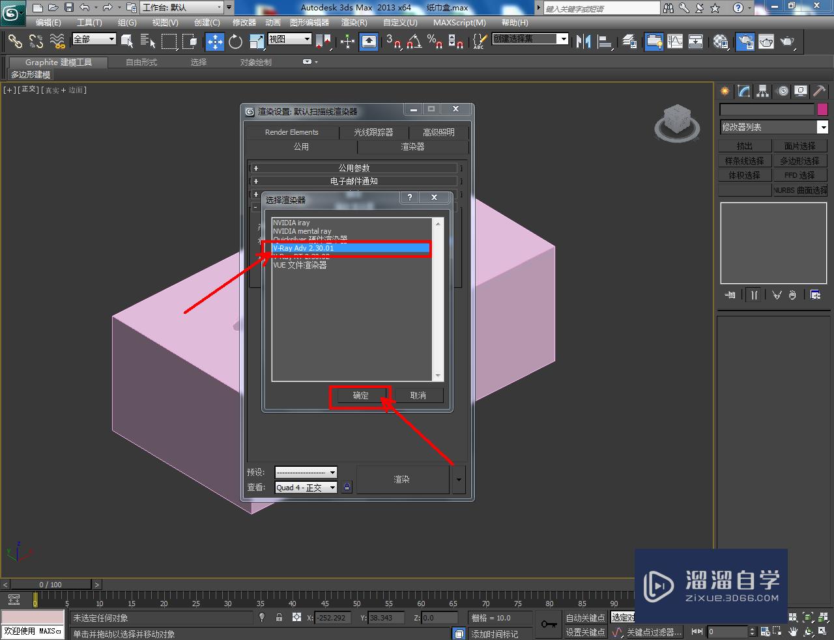Viewport: 834px width, 640px height.
Task: Click the 自动关键点 auto key button
Action: tap(585, 618)
